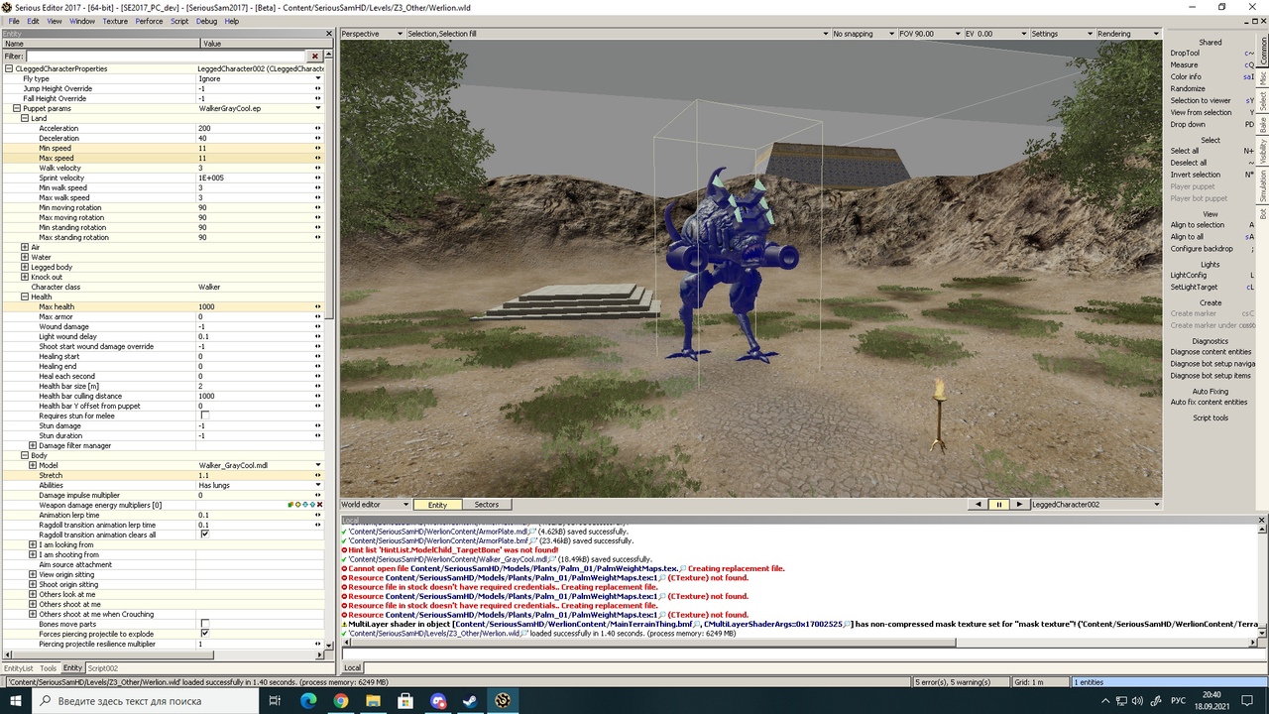Expand the Legged body section
This screenshot has width=1269, height=714.
25,267
